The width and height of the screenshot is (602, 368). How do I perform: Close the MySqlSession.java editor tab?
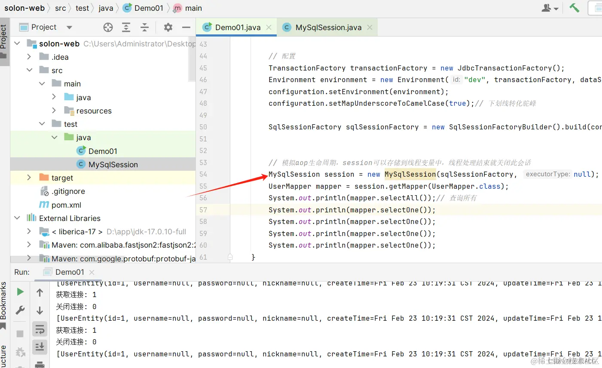pyautogui.click(x=370, y=28)
